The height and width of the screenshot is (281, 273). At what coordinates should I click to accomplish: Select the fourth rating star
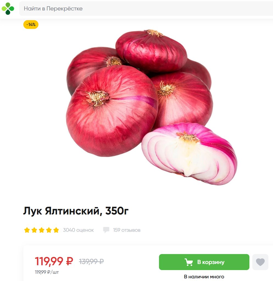click(49, 230)
